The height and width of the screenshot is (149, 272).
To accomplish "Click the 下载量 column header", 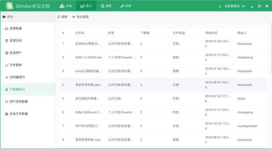I will 145,33.
